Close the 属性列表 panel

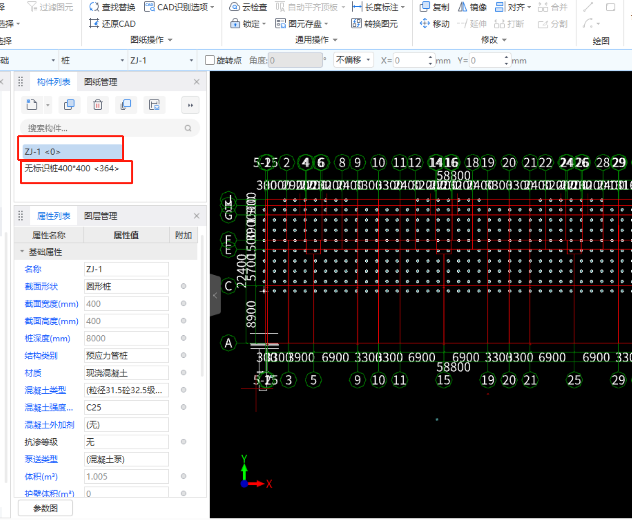pos(196,216)
